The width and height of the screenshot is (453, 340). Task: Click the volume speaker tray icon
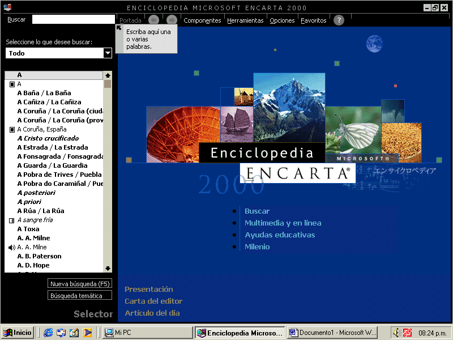tap(396, 333)
